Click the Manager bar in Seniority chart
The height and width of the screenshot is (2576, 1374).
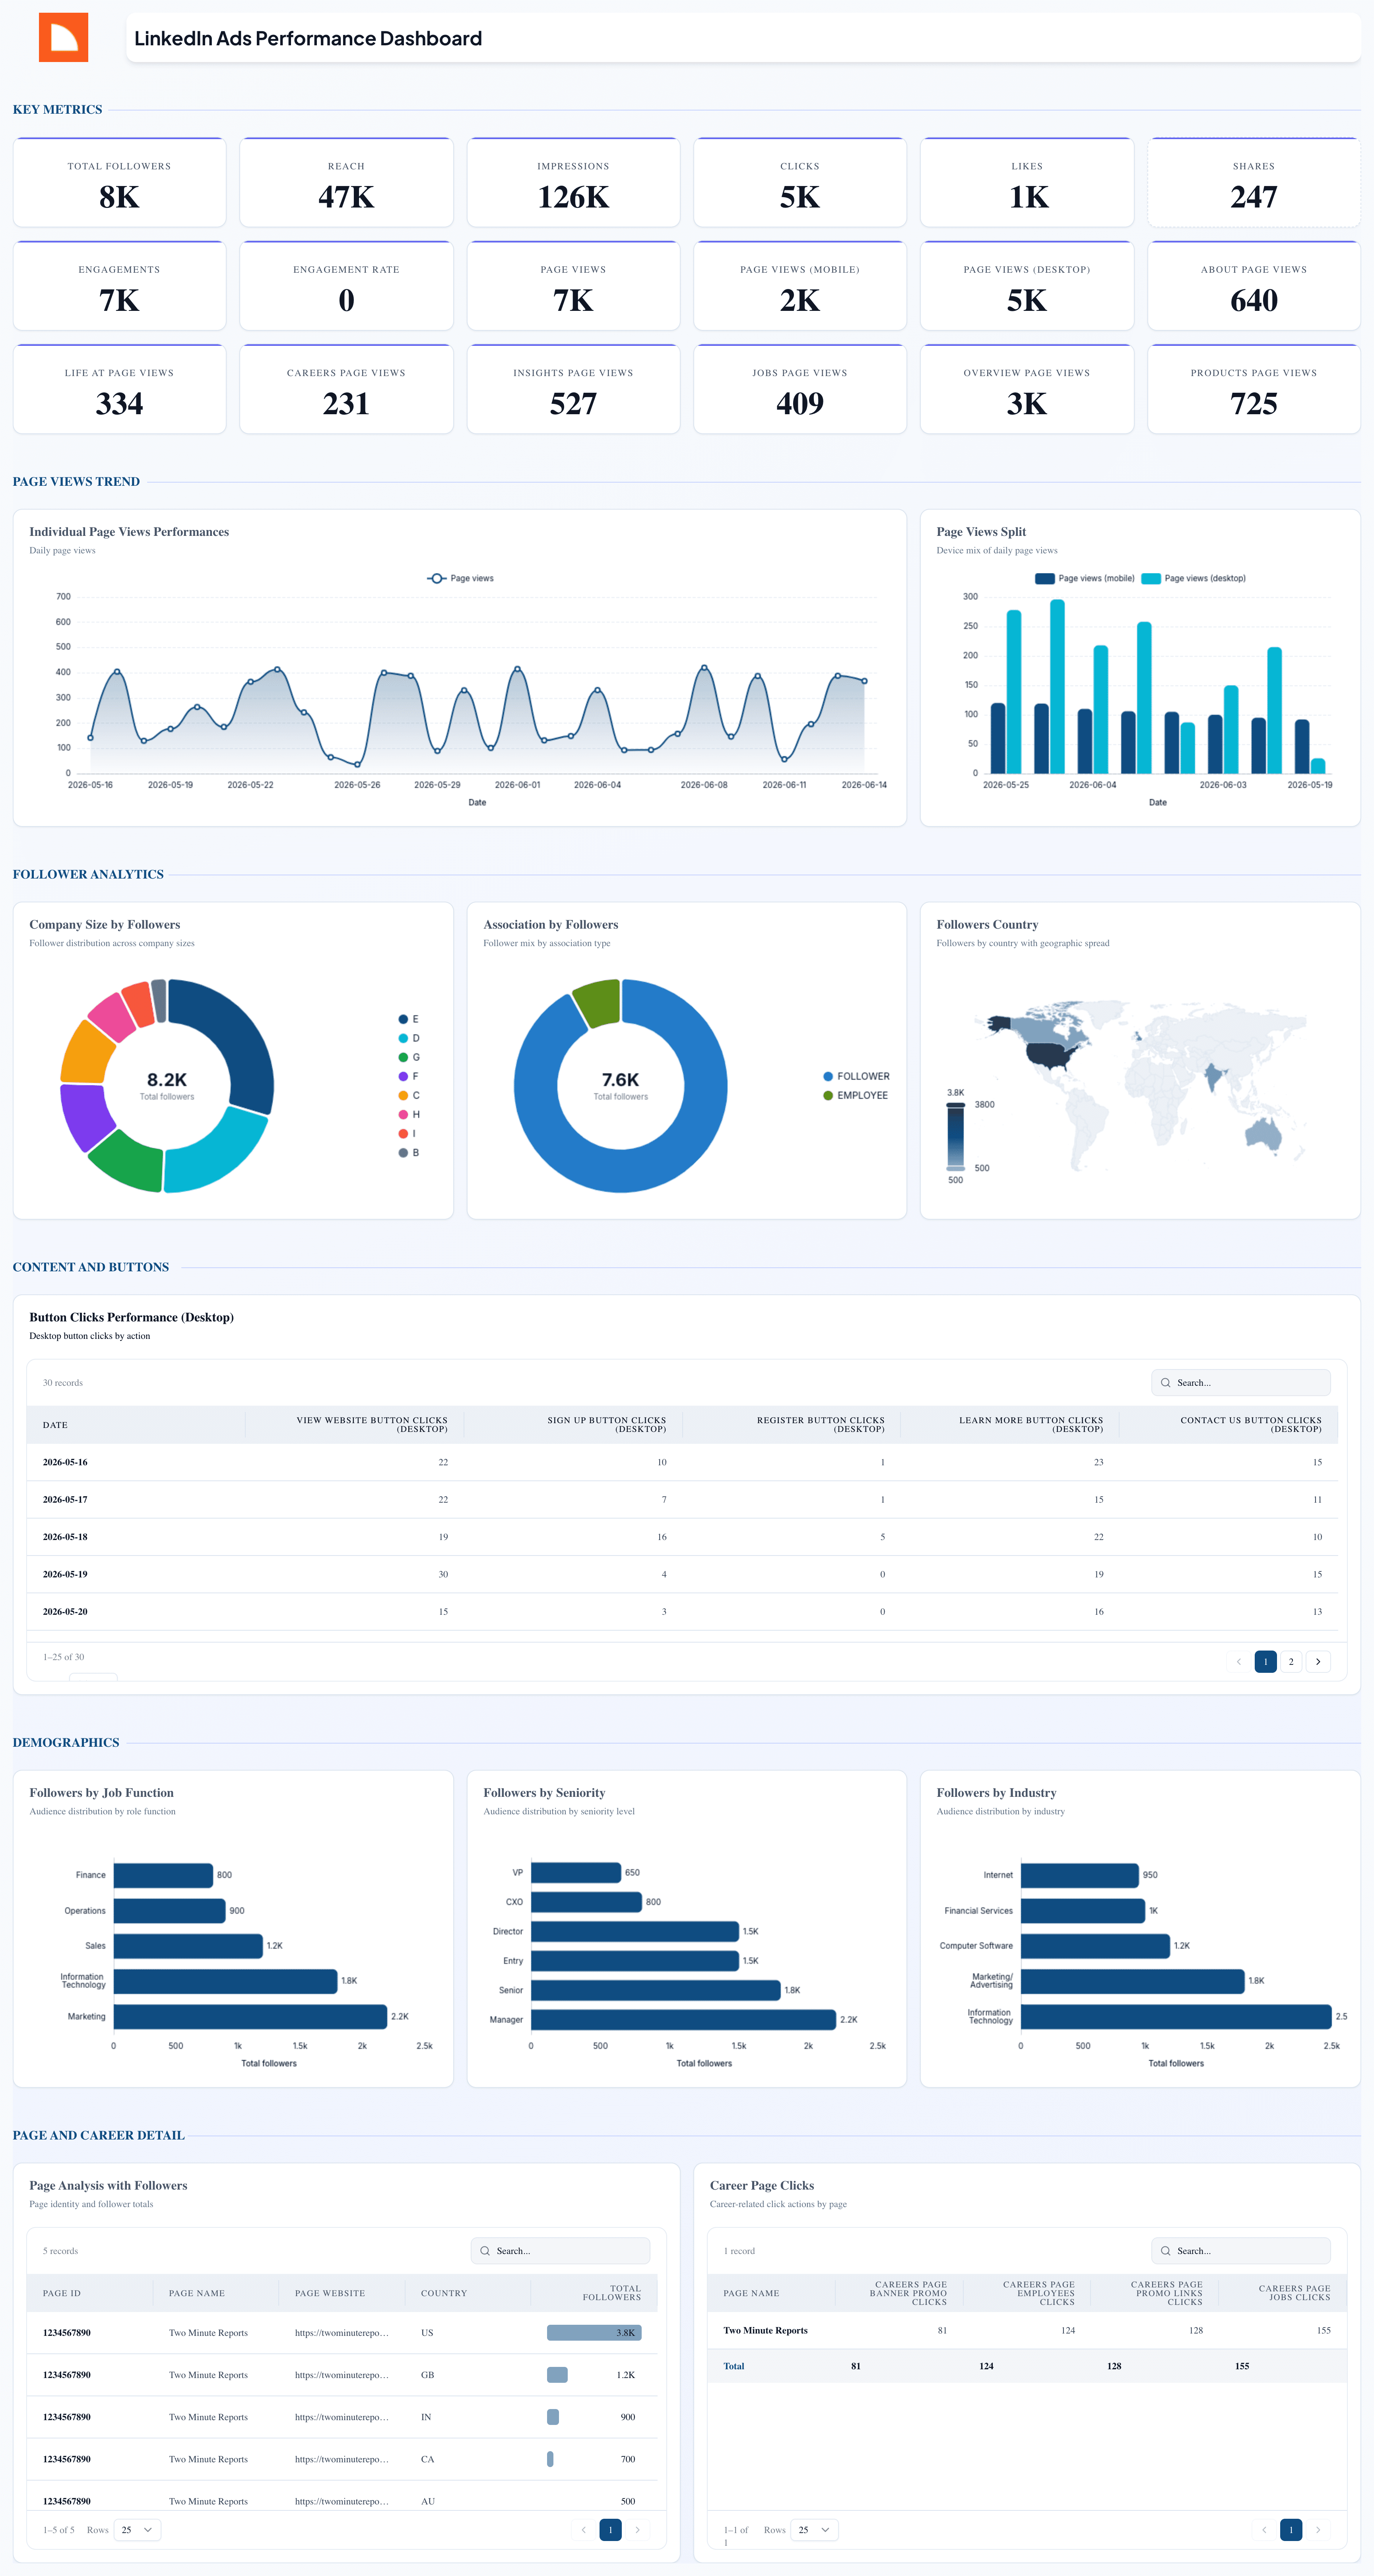click(x=683, y=2019)
